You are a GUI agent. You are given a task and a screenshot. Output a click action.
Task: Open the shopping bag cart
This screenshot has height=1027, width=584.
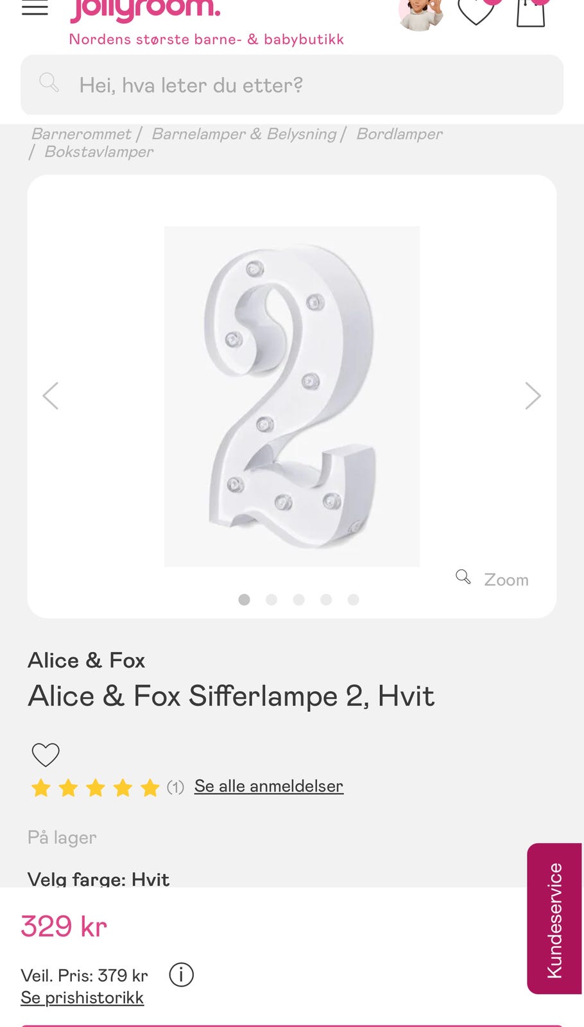[531, 13]
